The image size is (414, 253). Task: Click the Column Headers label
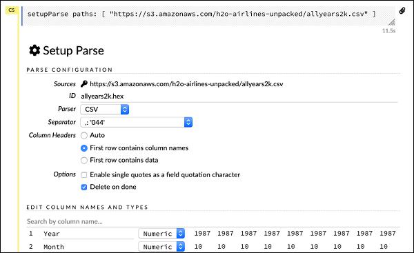[x=52, y=135]
